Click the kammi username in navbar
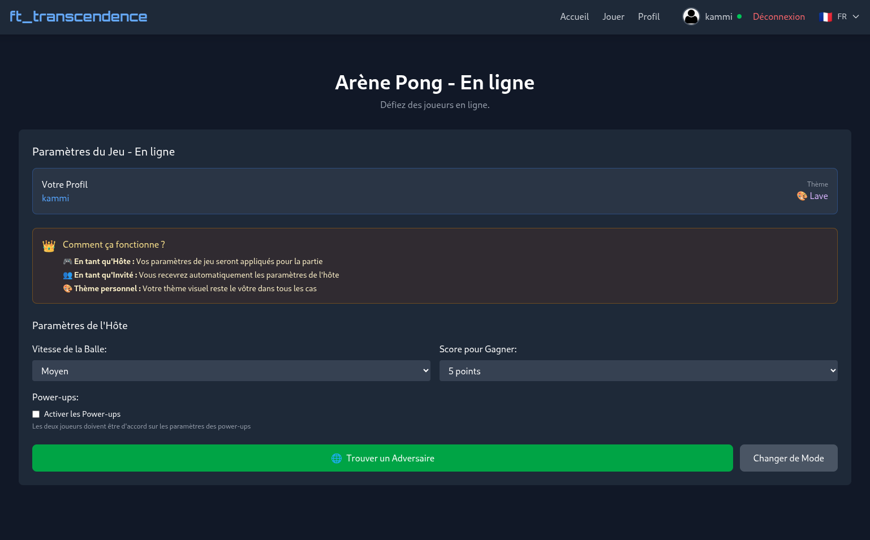Viewport: 870px width, 540px height. coord(718,17)
